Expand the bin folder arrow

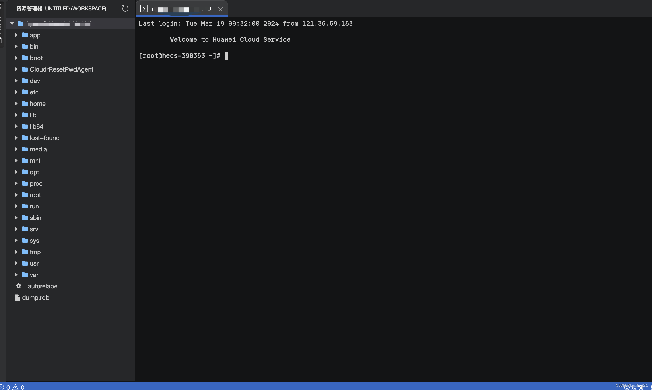[x=16, y=46]
